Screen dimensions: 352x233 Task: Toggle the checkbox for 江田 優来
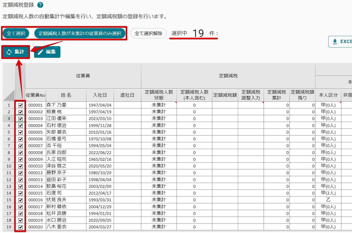20,119
